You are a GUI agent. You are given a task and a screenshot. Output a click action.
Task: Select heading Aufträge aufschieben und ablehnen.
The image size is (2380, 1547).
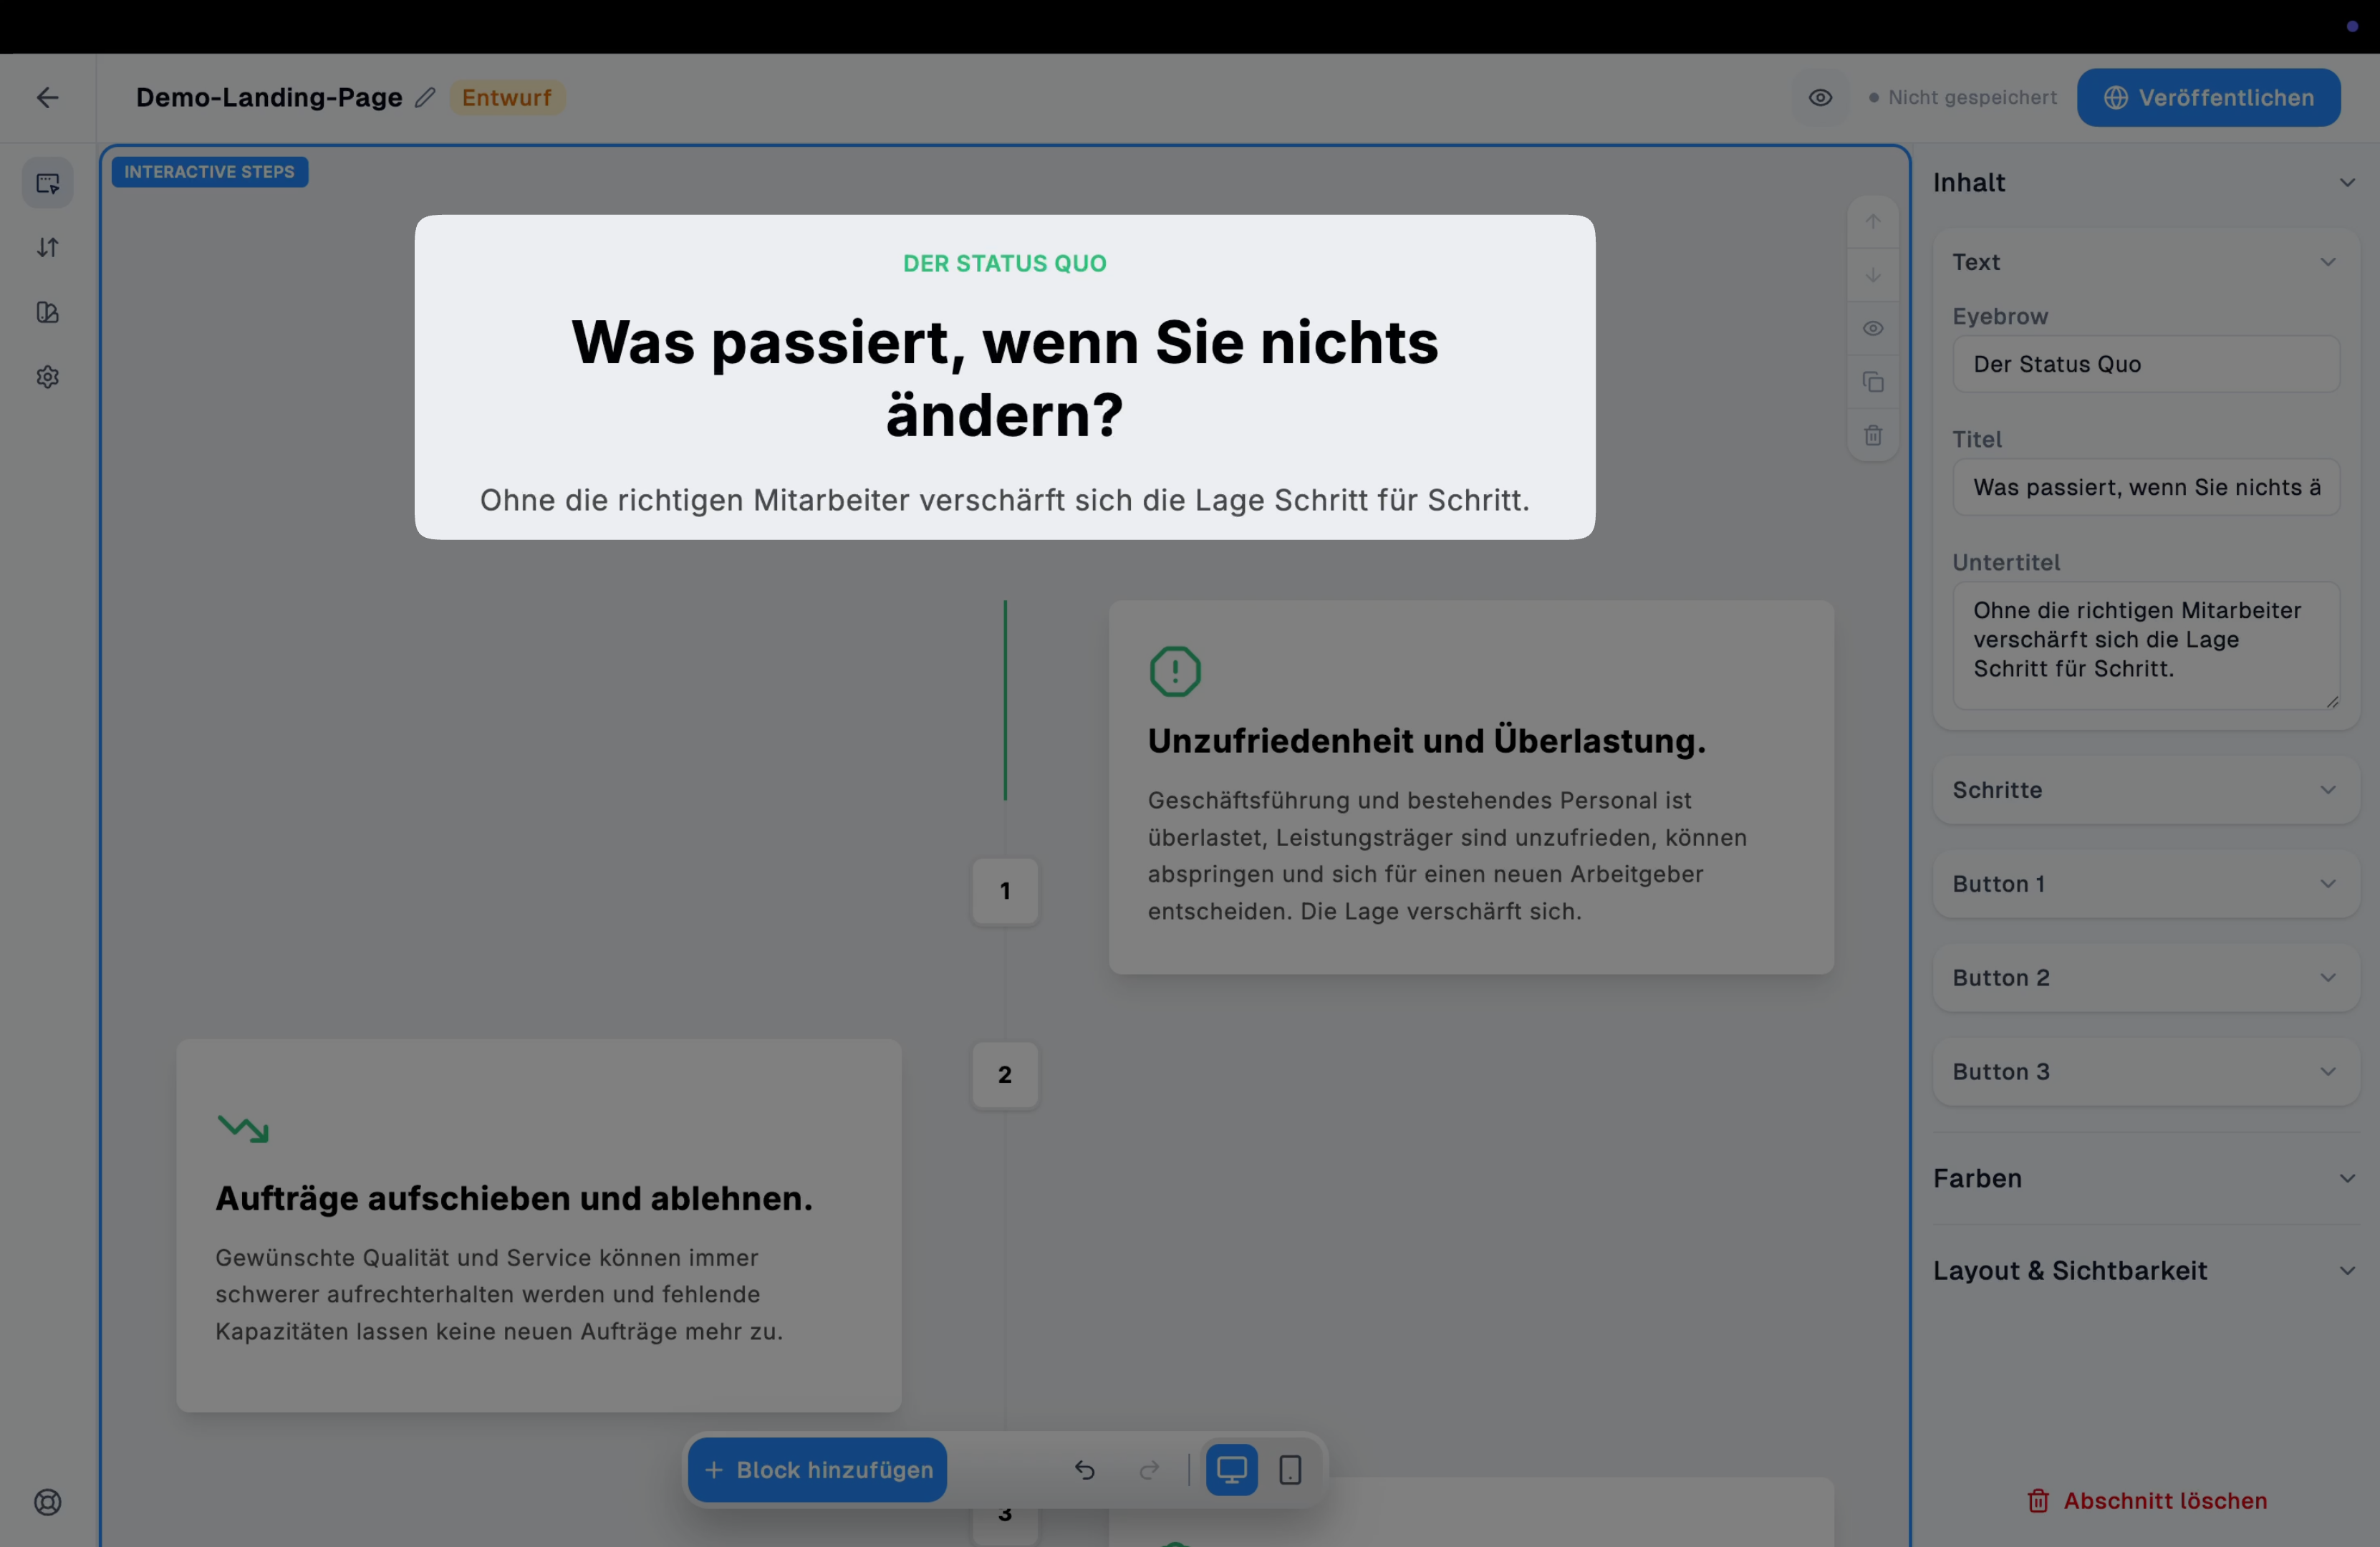click(514, 1198)
